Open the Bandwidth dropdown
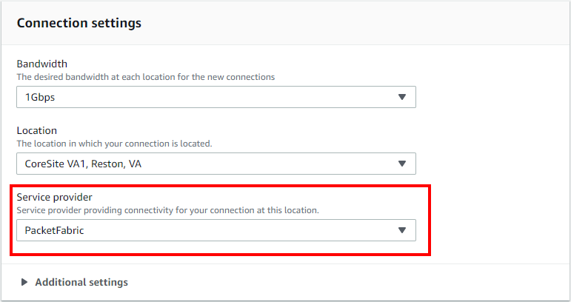571x302 pixels. (x=216, y=97)
